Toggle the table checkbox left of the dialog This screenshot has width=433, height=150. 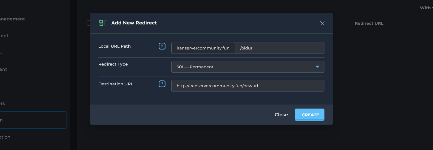click(88, 23)
